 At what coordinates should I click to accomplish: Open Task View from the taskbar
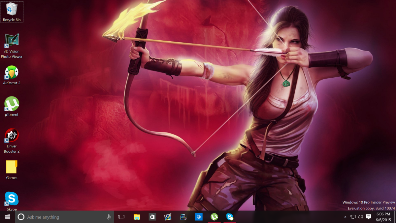[121, 217]
